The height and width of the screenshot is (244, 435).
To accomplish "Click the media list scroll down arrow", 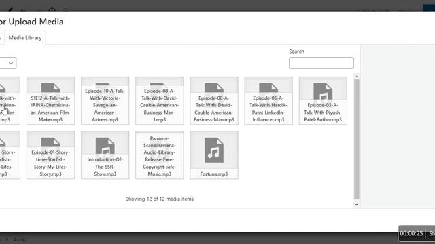I will click(x=357, y=205).
